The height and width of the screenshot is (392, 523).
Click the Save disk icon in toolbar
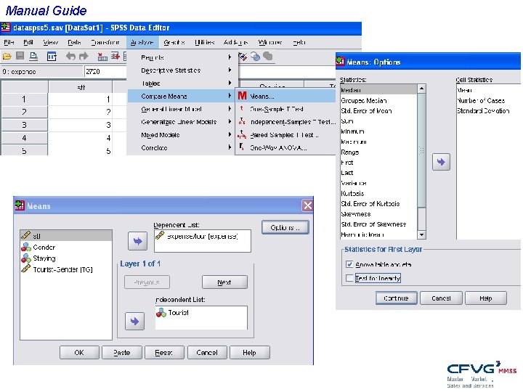20,56
